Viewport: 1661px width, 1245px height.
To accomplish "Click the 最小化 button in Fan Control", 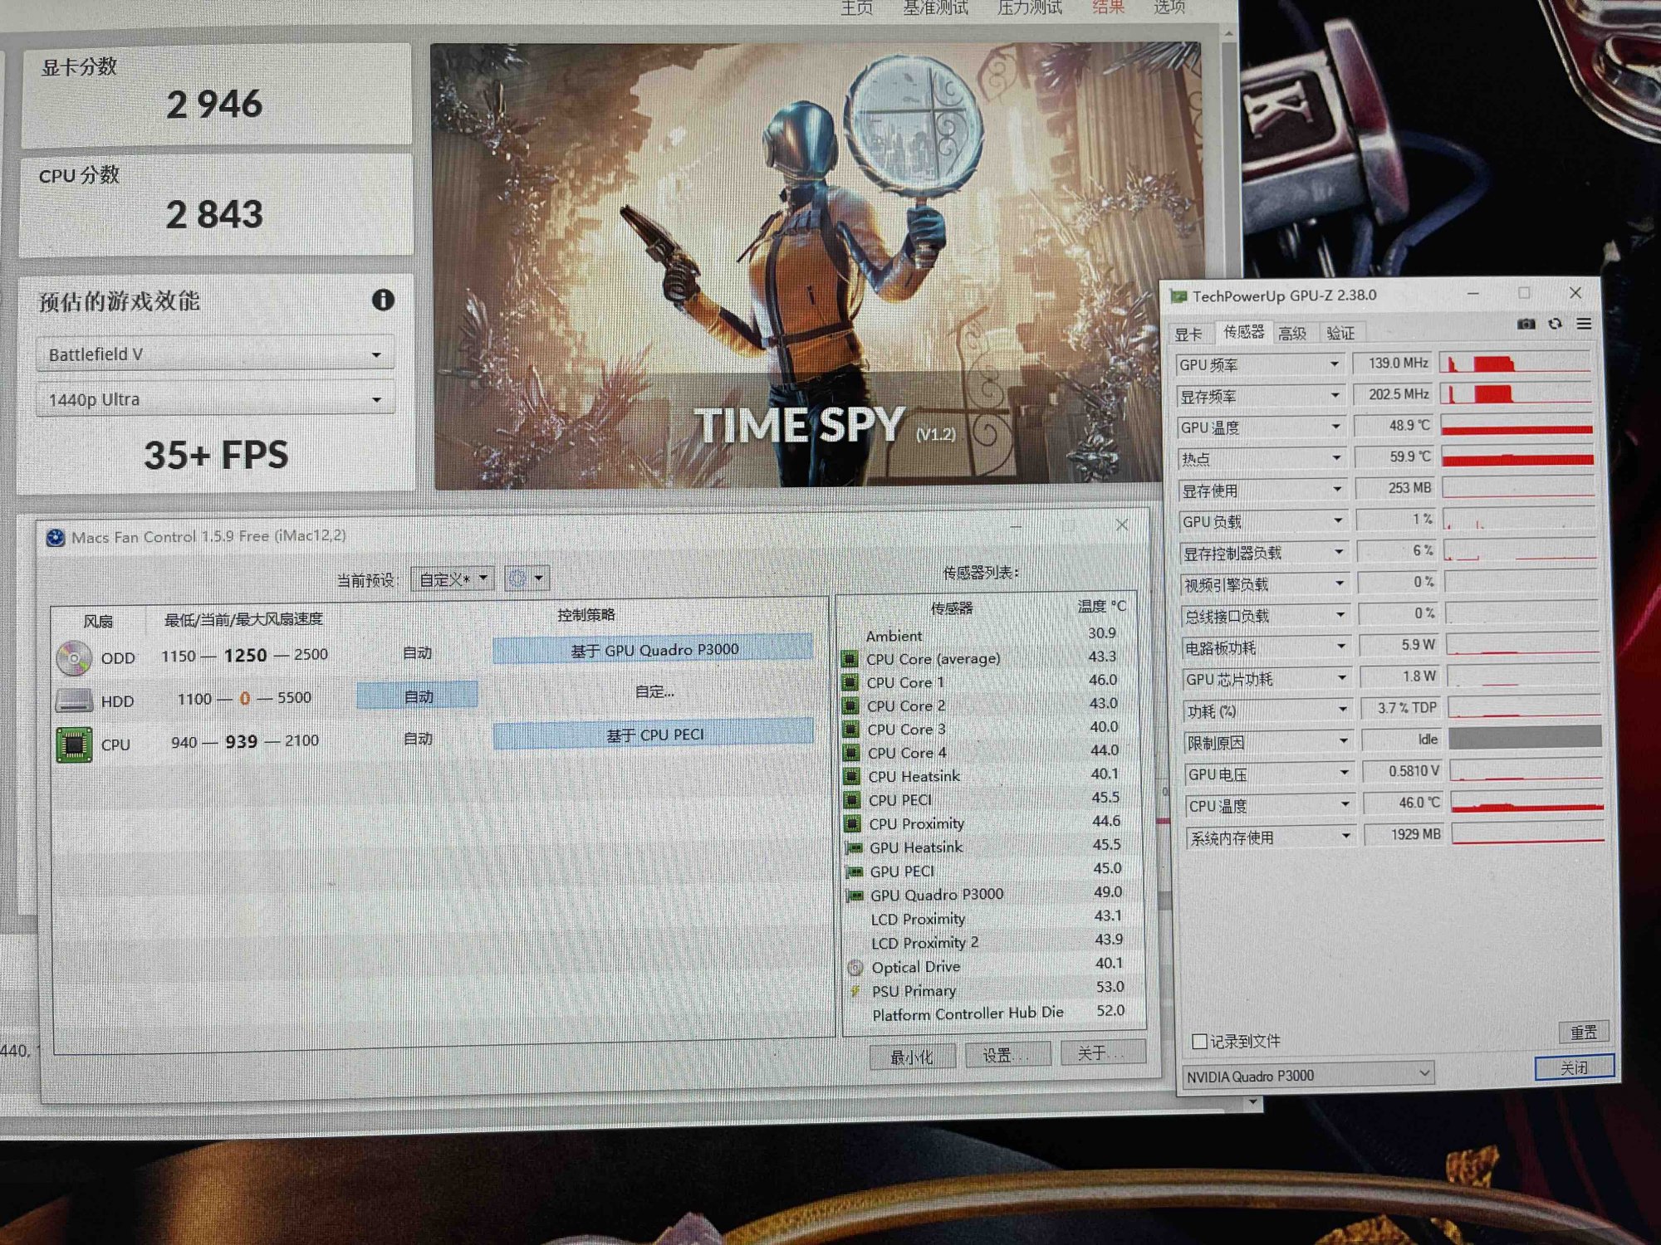I will click(x=911, y=1057).
